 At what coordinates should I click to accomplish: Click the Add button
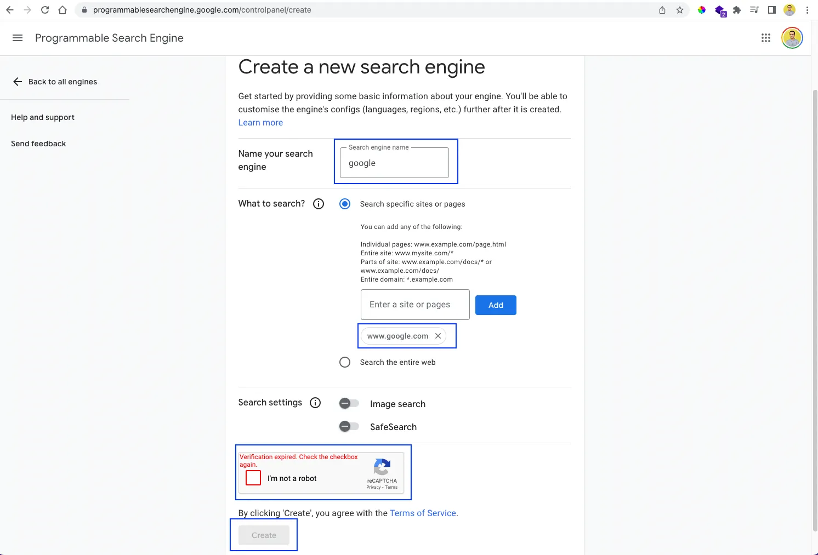tap(496, 305)
